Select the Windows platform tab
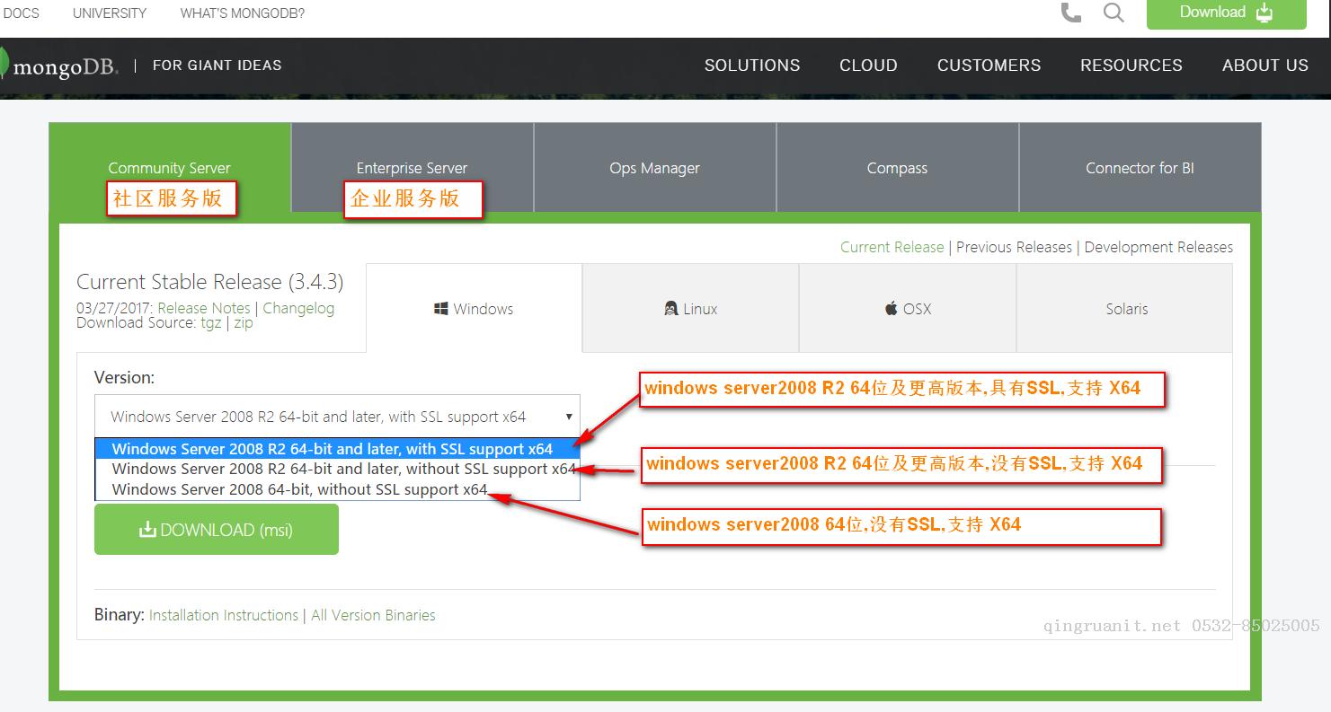The width and height of the screenshot is (1331, 712). (x=474, y=309)
